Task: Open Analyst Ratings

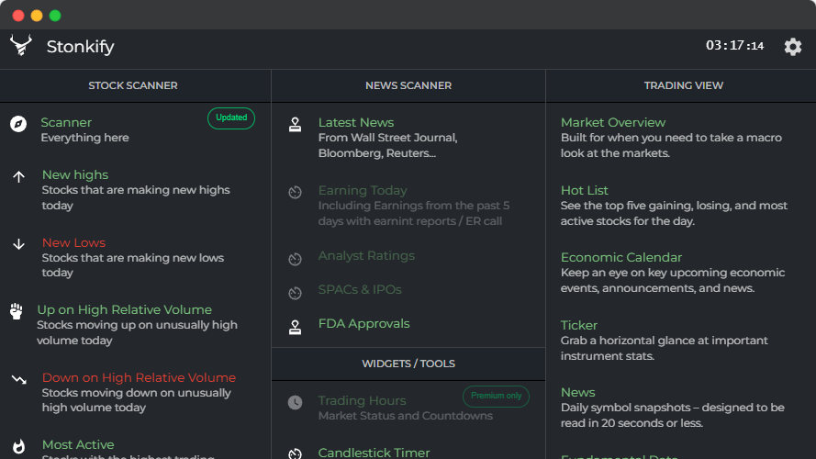Action: point(366,255)
